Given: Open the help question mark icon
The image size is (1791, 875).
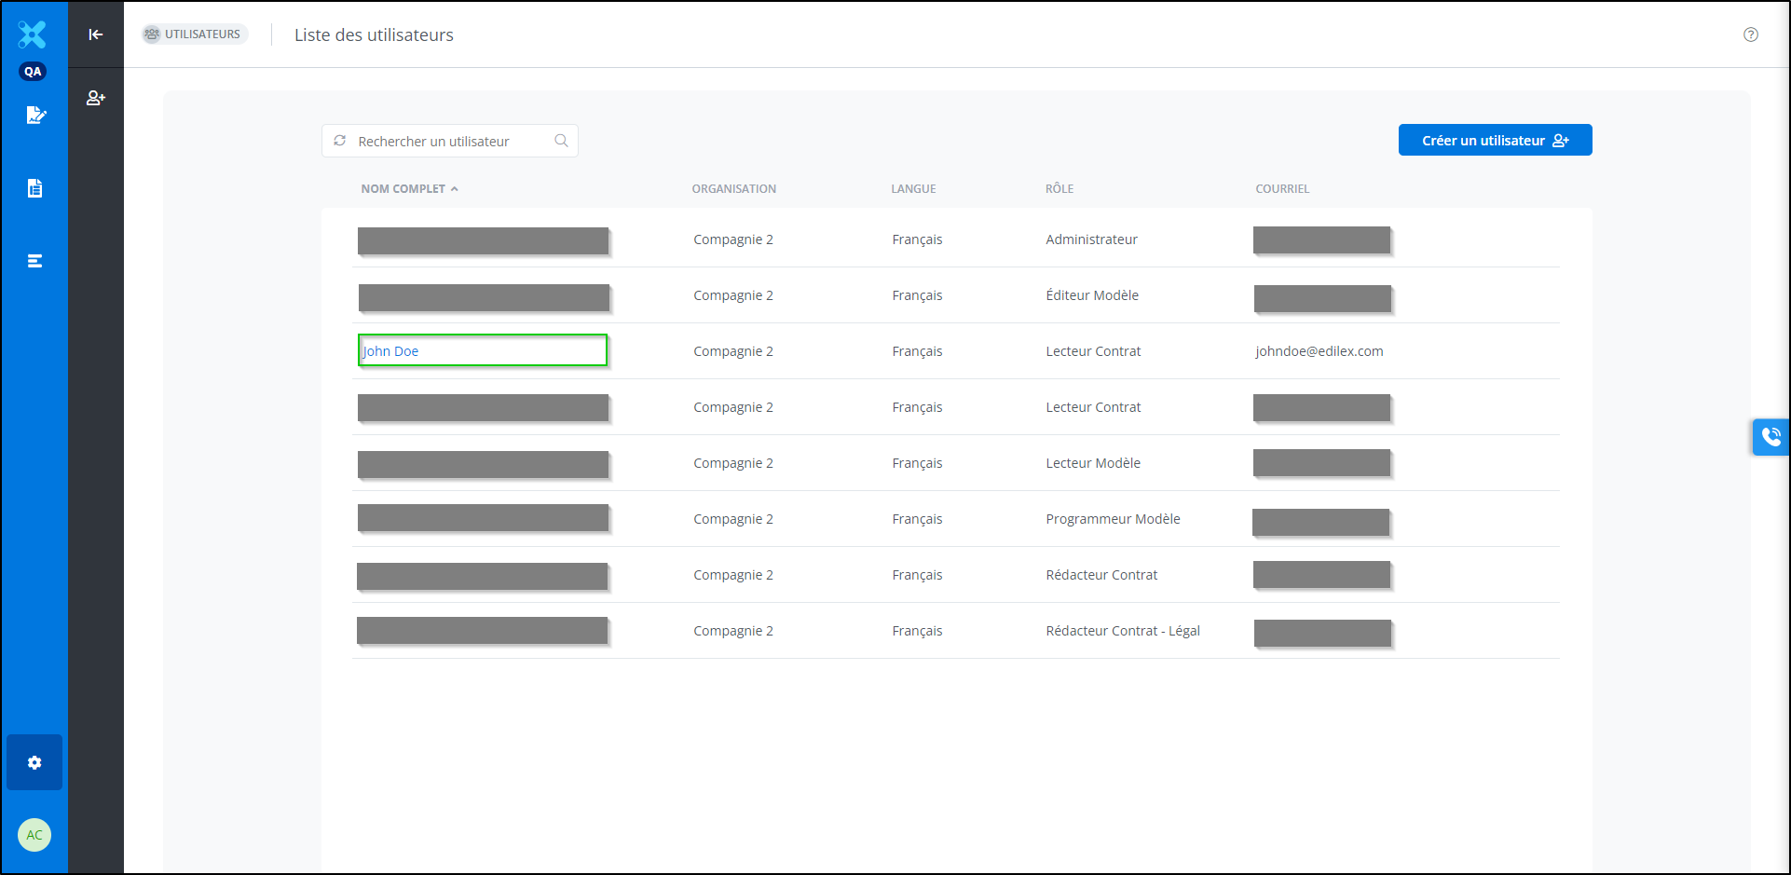Looking at the screenshot, I should tap(1750, 34).
